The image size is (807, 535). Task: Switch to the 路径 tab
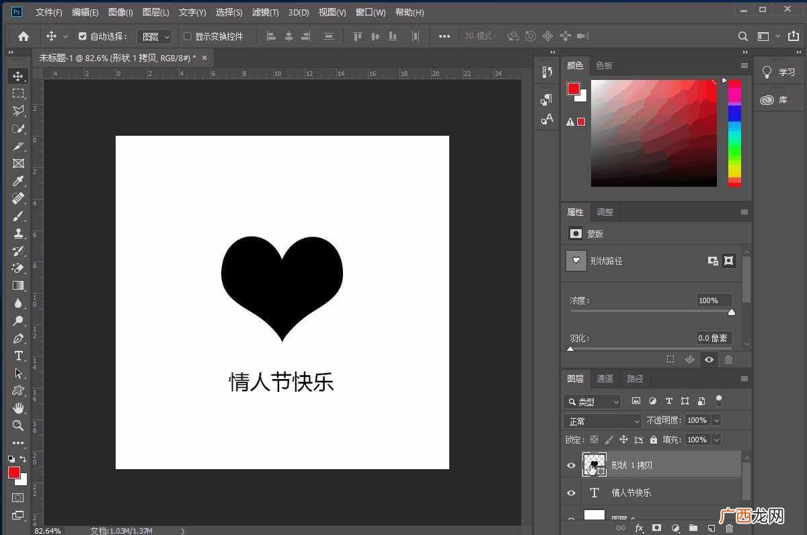click(x=635, y=378)
